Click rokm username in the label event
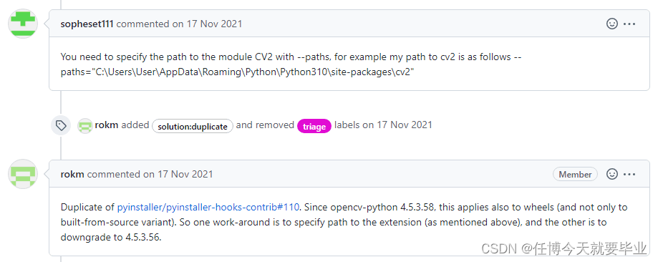Screen dimensions: 658x262 point(107,125)
